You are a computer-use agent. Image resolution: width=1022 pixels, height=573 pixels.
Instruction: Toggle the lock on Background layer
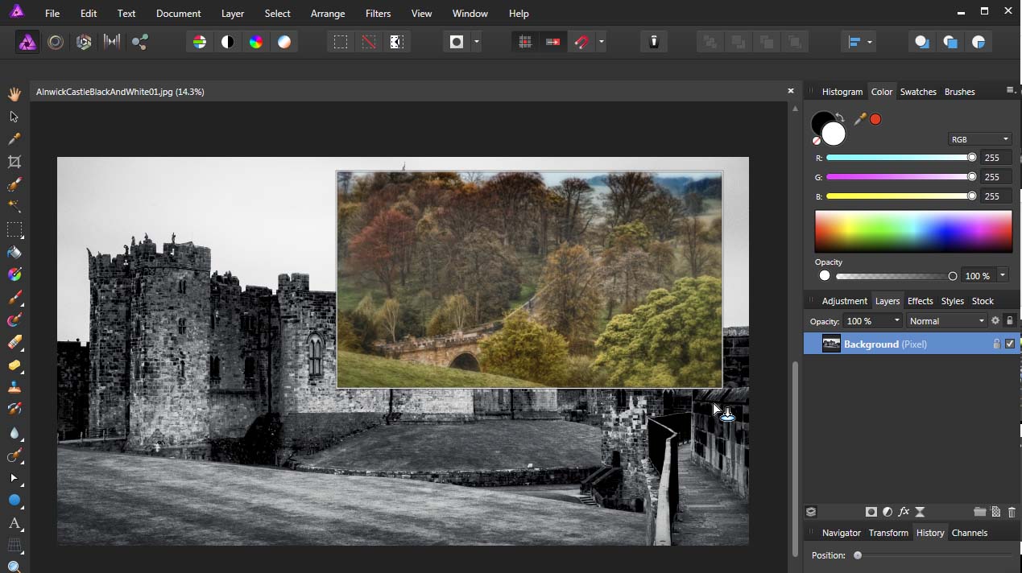click(x=996, y=344)
